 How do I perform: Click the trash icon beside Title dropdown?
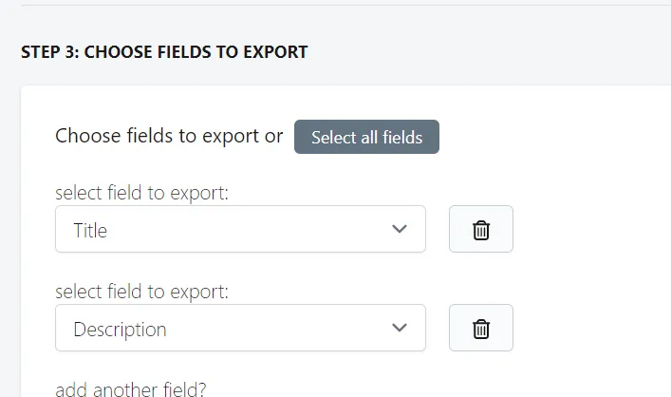[x=481, y=230]
